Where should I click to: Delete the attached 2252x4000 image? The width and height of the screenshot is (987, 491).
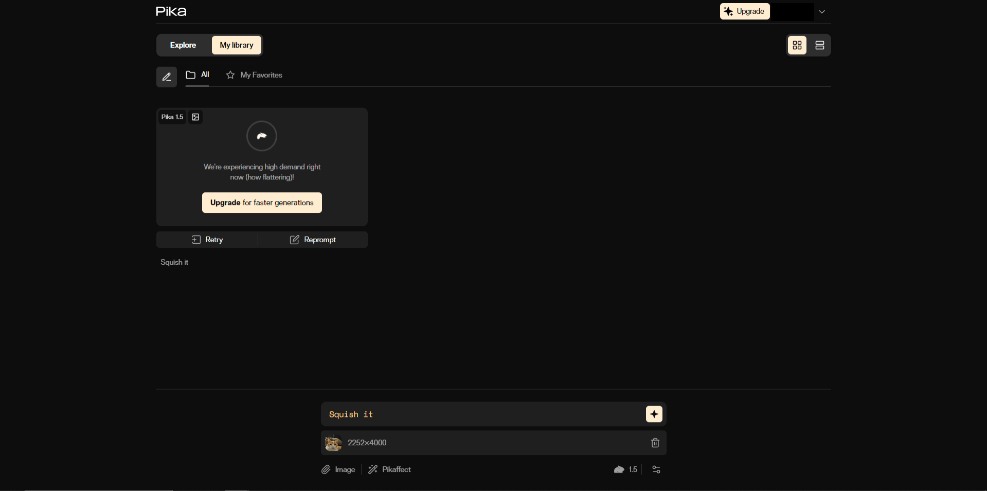(x=655, y=443)
